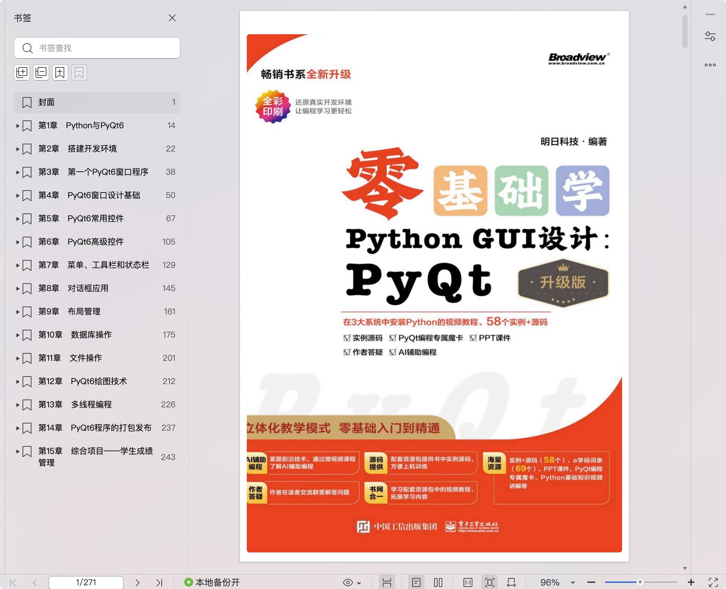726x589 pixels.
Task: Add a new bookmark with the bookmark-plus icon
Action: (x=60, y=72)
